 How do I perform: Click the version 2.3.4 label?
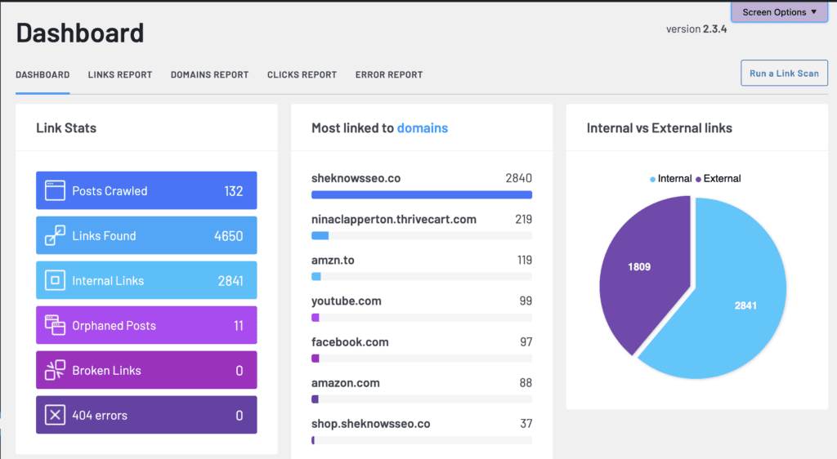pyautogui.click(x=696, y=29)
